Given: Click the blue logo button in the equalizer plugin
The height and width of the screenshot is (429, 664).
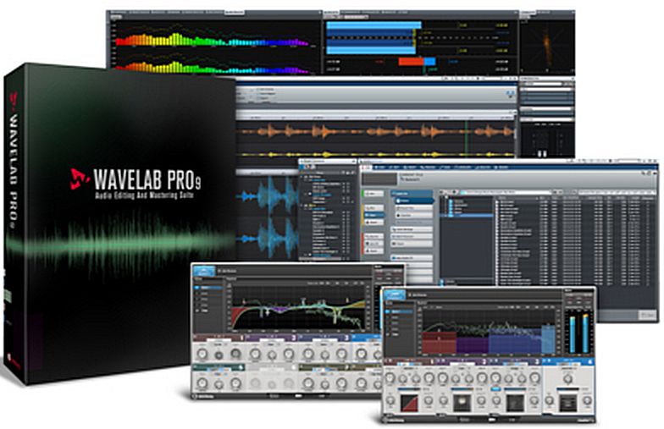Looking at the screenshot, I should point(204,271).
